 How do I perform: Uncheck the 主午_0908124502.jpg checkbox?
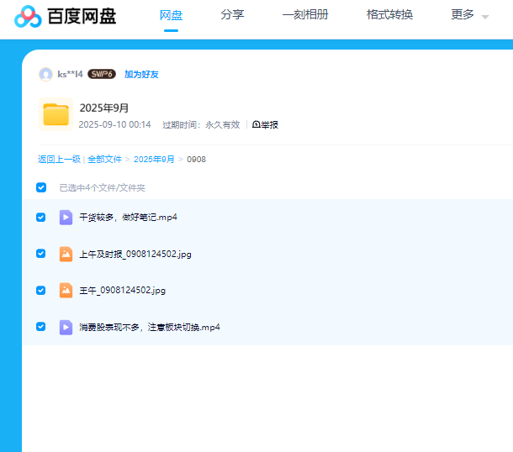(41, 290)
